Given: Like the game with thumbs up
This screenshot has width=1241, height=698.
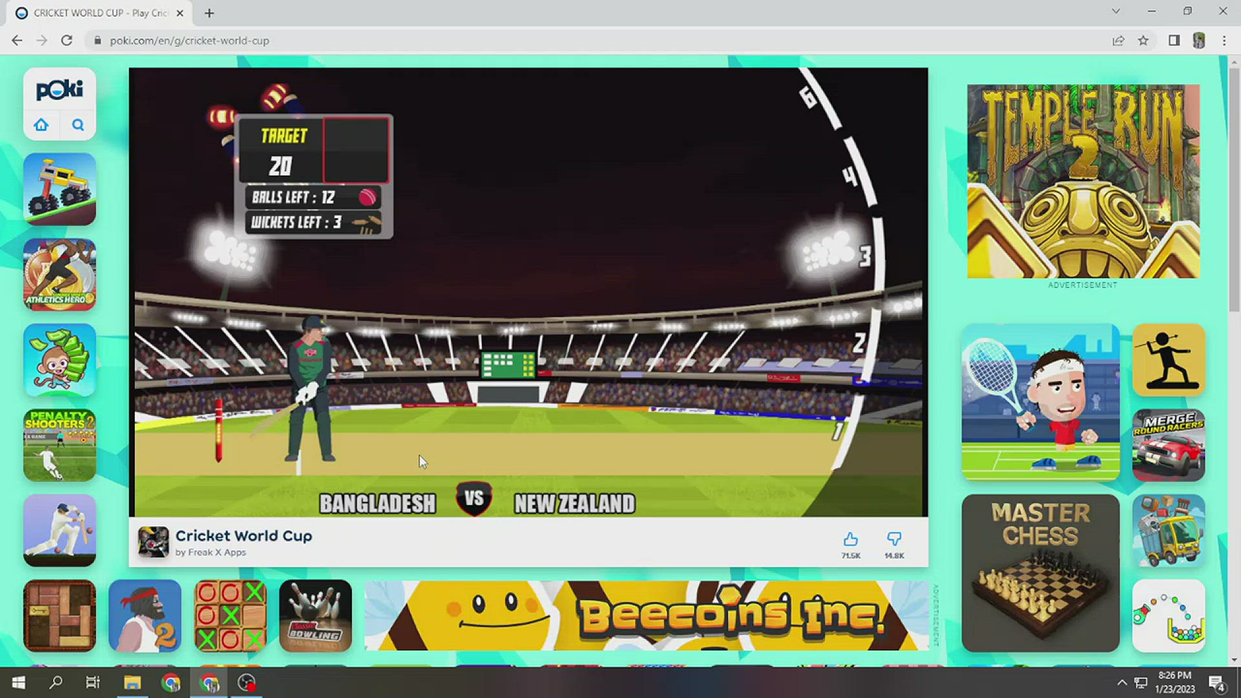Looking at the screenshot, I should (851, 540).
